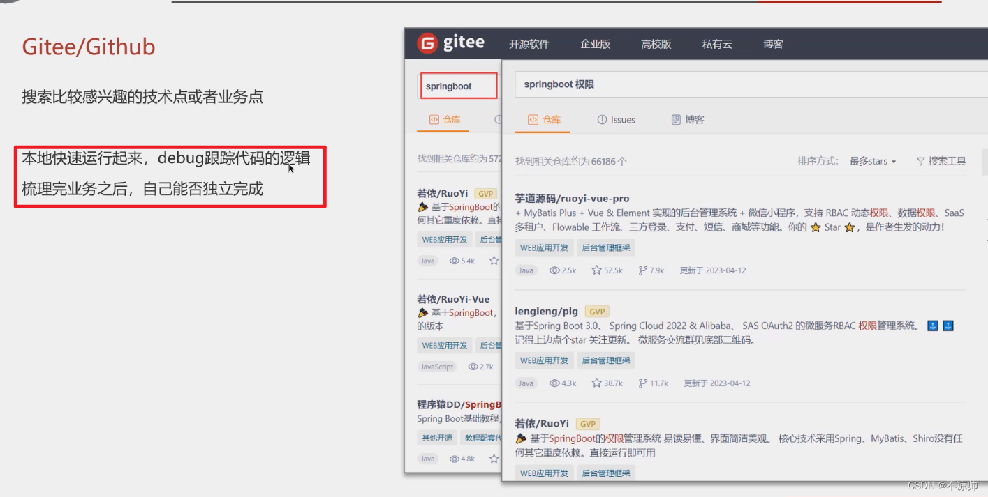This screenshot has width=988, height=497.
Task: Click the watch eye icon showing 5.4k
Action: (455, 261)
